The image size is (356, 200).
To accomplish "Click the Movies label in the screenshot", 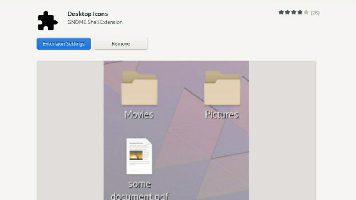I will (139, 115).
